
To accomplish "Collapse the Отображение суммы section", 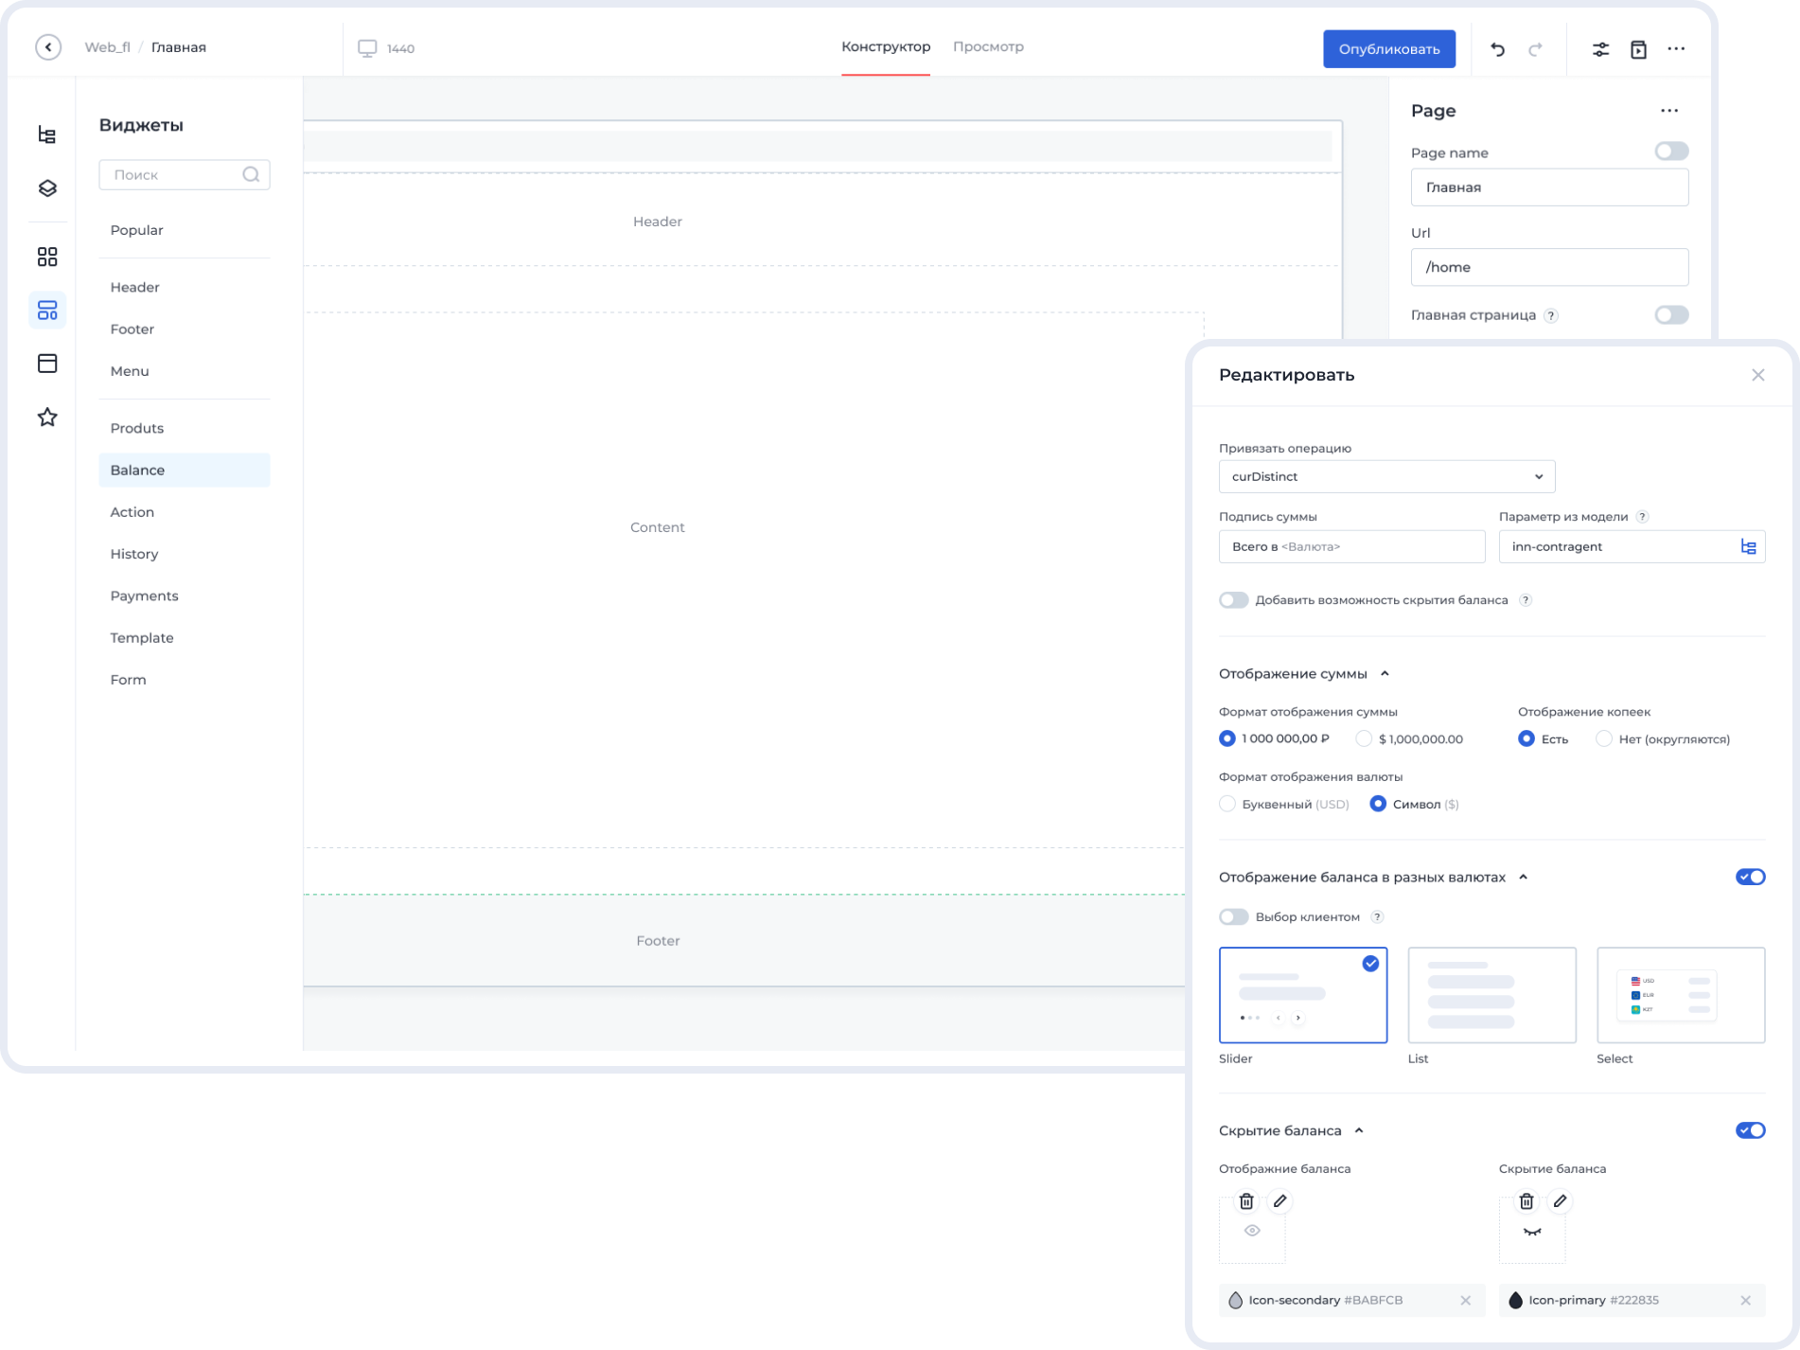I will click(1385, 674).
